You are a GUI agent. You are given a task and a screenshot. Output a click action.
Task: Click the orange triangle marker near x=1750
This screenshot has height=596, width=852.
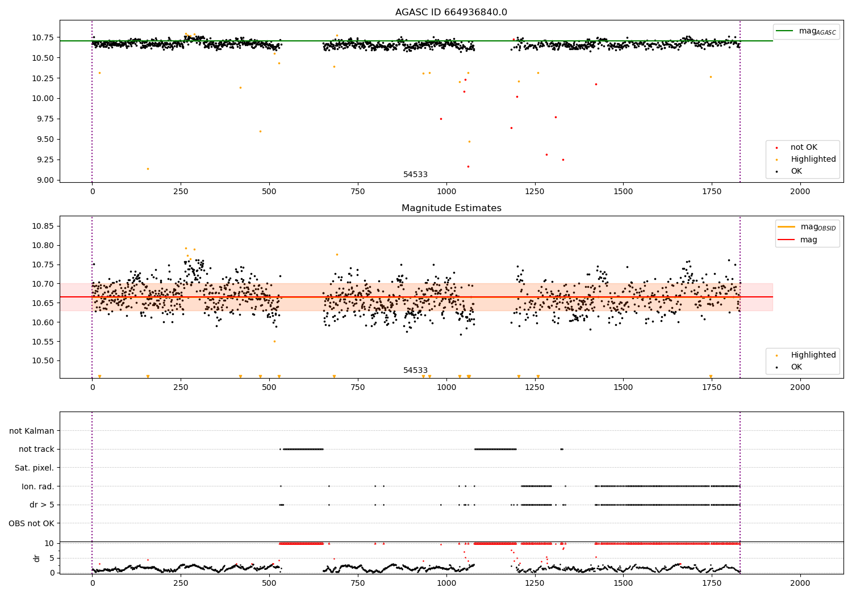coord(711,376)
